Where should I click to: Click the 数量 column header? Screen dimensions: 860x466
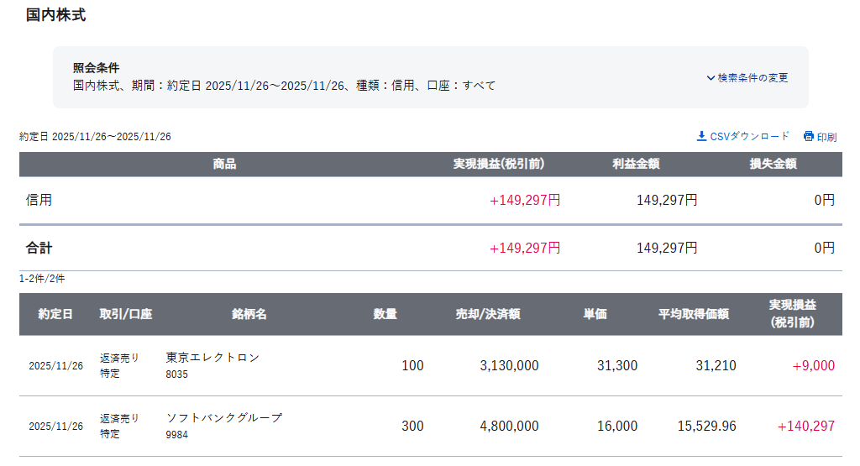tap(385, 314)
